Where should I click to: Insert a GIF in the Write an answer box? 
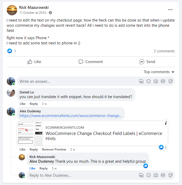[163, 81]
